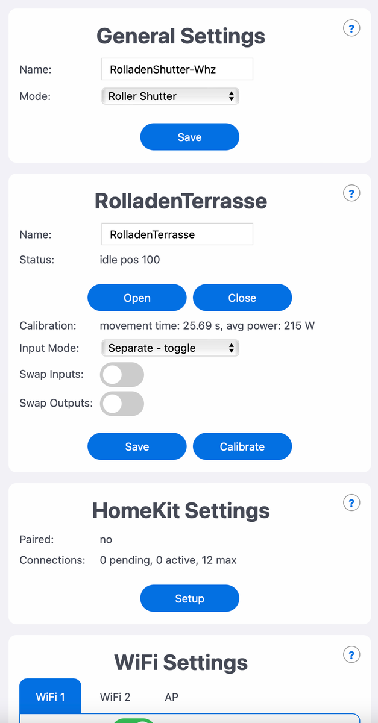Open help for WiFi Settings
Image resolution: width=378 pixels, height=723 pixels.
point(351,654)
